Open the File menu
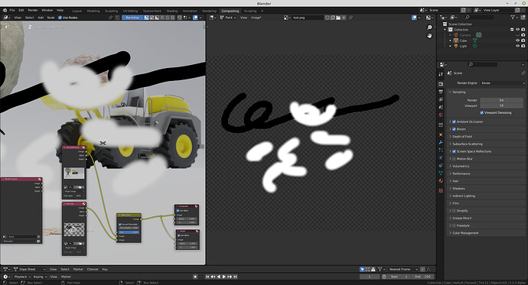The width and height of the screenshot is (528, 285). (12, 11)
